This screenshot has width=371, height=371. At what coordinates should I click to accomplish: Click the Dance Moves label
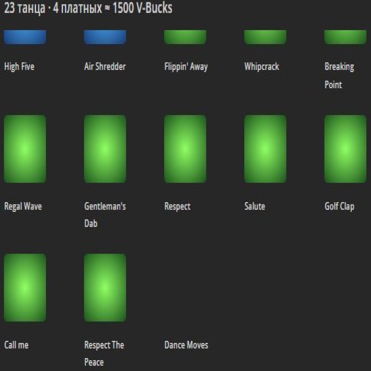tap(186, 345)
